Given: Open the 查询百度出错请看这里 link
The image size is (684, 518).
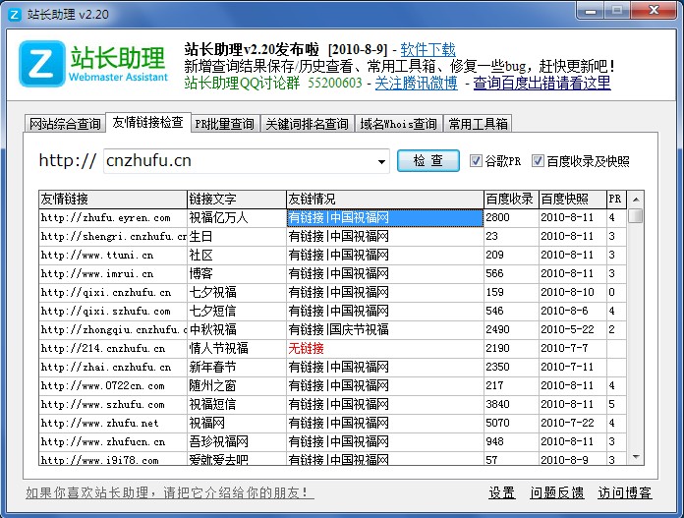Looking at the screenshot, I should 541,83.
